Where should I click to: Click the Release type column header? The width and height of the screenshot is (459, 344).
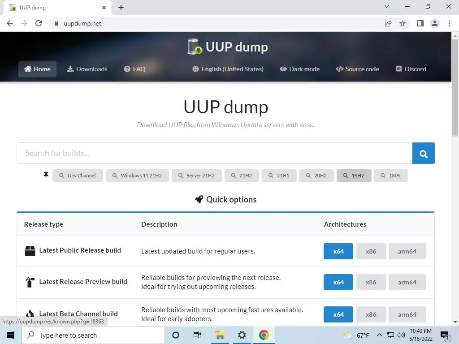(43, 224)
